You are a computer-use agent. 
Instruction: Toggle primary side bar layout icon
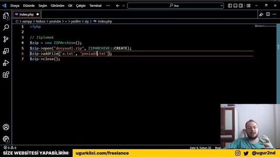(230, 6)
